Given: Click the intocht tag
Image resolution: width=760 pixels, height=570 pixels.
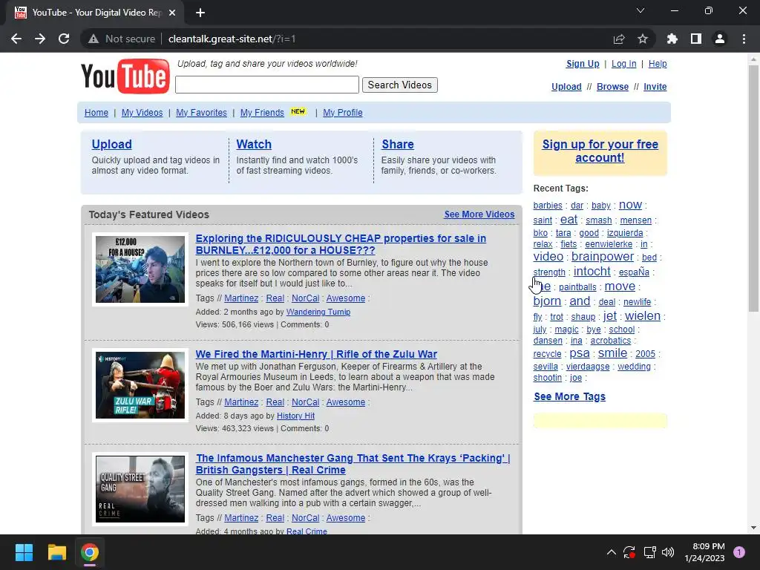Looking at the screenshot, I should tap(592, 271).
